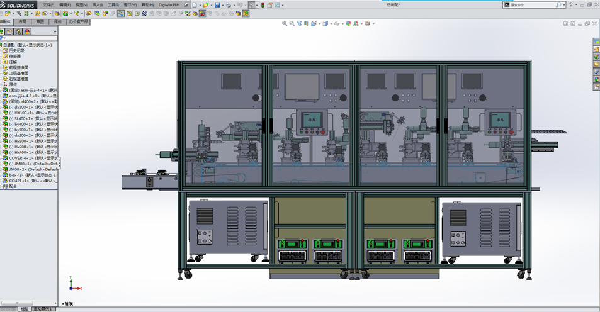
Task: Click the Edit Appearance color ball icon
Action: [x=349, y=23]
